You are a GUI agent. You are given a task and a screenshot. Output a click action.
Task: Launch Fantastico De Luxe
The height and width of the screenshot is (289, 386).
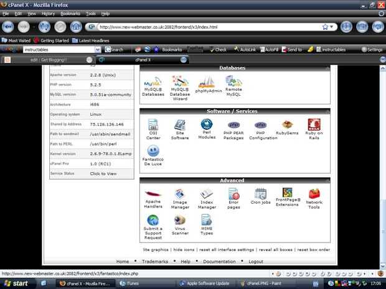tap(153, 155)
